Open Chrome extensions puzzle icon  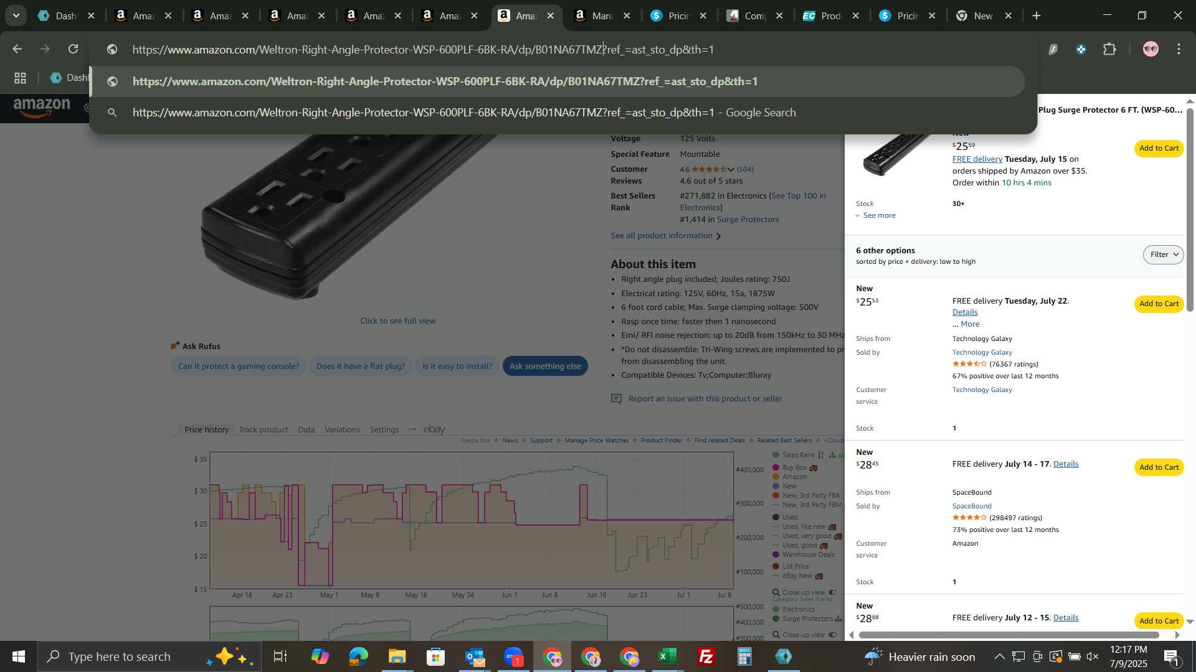point(1109,49)
